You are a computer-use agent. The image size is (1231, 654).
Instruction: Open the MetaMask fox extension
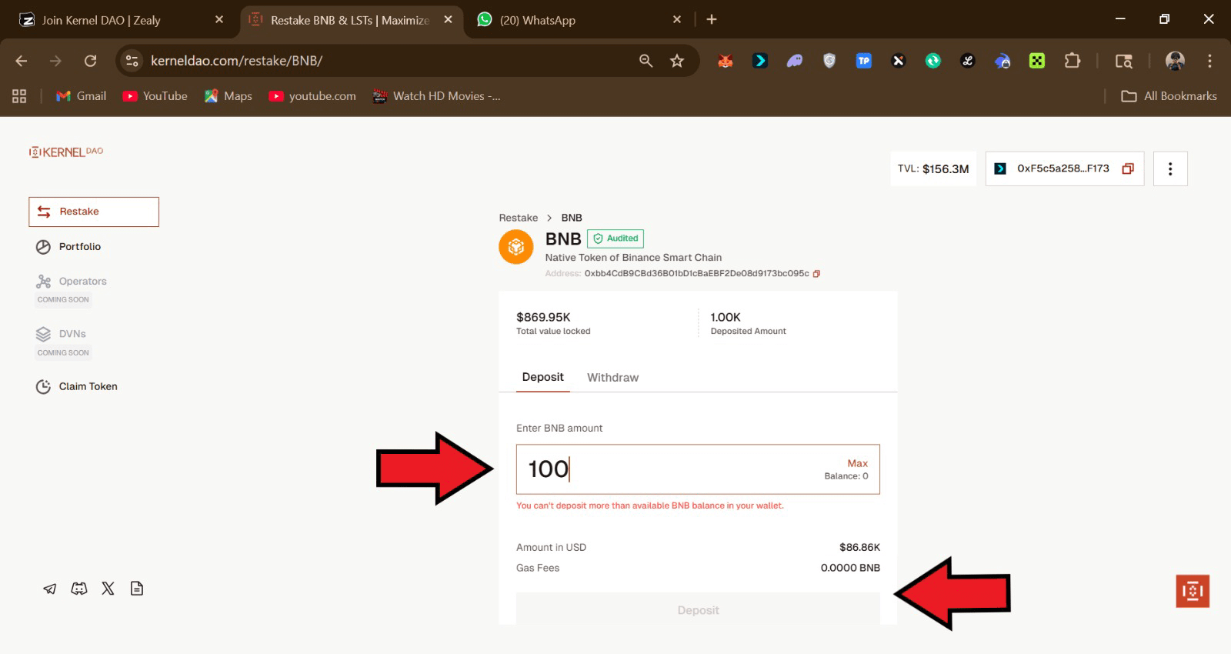tap(726, 61)
